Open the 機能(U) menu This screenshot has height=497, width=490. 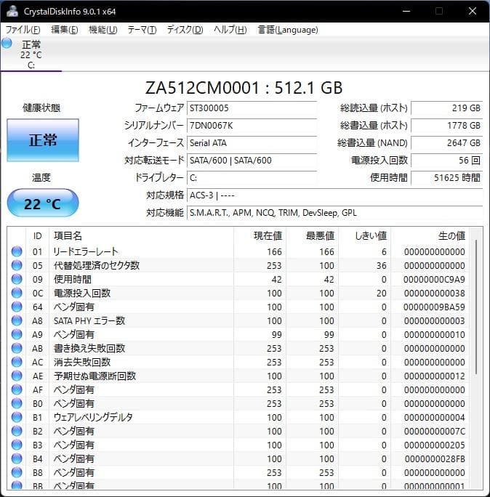[103, 30]
